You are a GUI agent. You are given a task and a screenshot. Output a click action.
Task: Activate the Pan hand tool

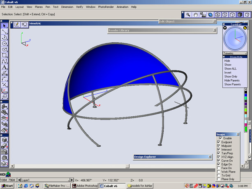tap(195, 15)
